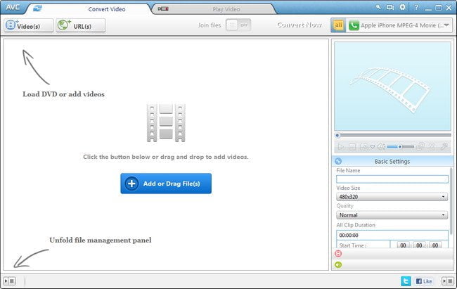This screenshot has width=457, height=289.
Task: Open the green audio options icon
Action: tap(338, 264)
